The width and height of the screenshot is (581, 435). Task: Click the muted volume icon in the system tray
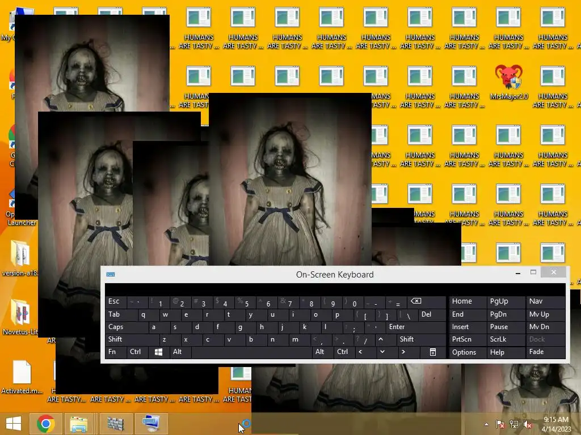point(528,424)
